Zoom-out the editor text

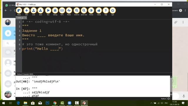pyautogui.click(x=84, y=11)
